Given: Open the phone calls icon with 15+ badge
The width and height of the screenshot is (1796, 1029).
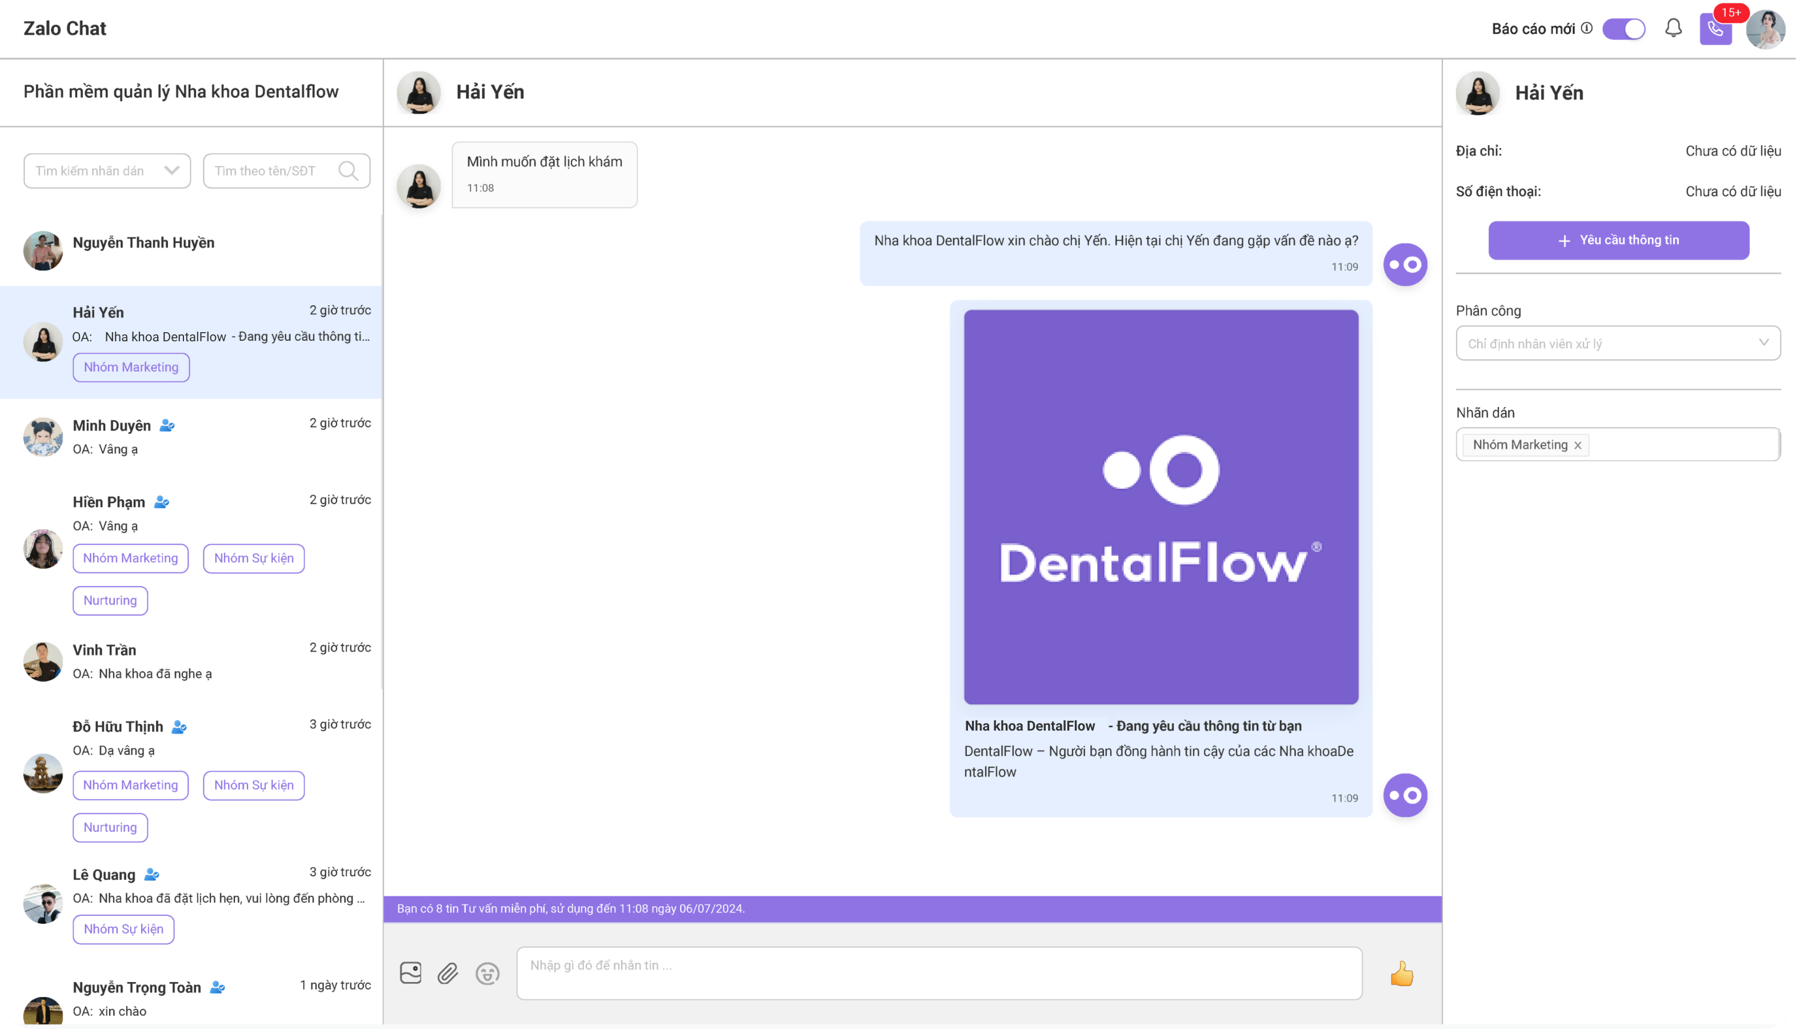Looking at the screenshot, I should (1715, 29).
